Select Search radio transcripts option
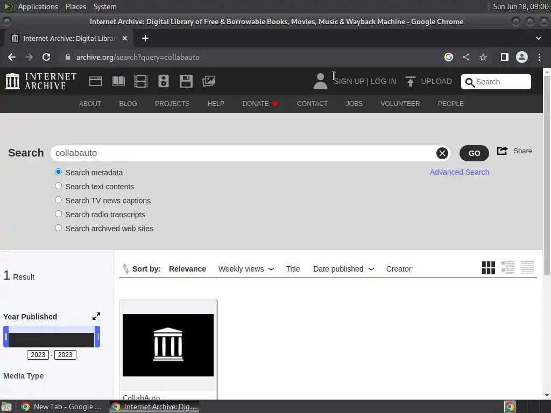Viewport: 551px width, 413px height. 58,214
